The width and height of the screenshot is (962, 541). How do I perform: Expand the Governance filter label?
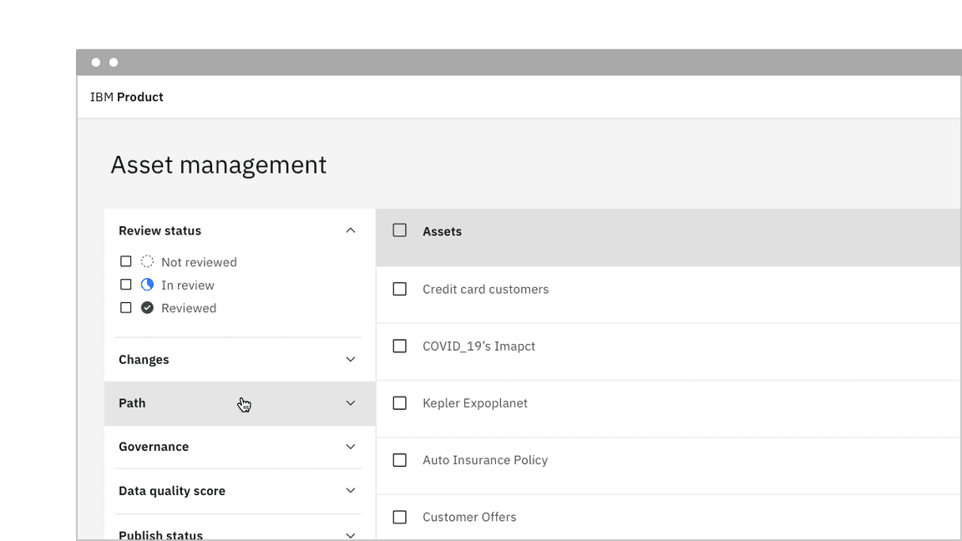[x=154, y=447]
